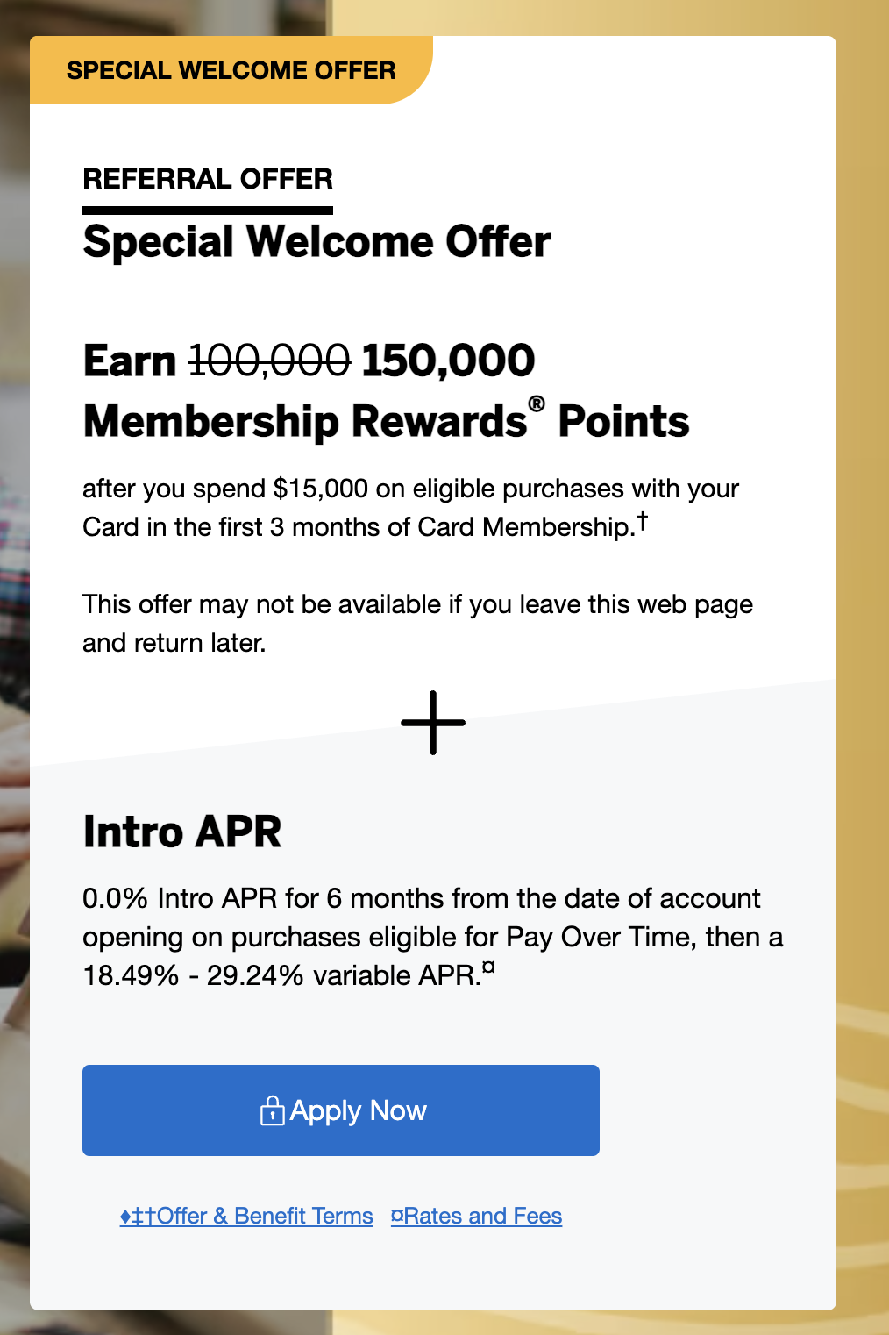
Task: Click the lock icon in Apply Now
Action: pos(272,1110)
